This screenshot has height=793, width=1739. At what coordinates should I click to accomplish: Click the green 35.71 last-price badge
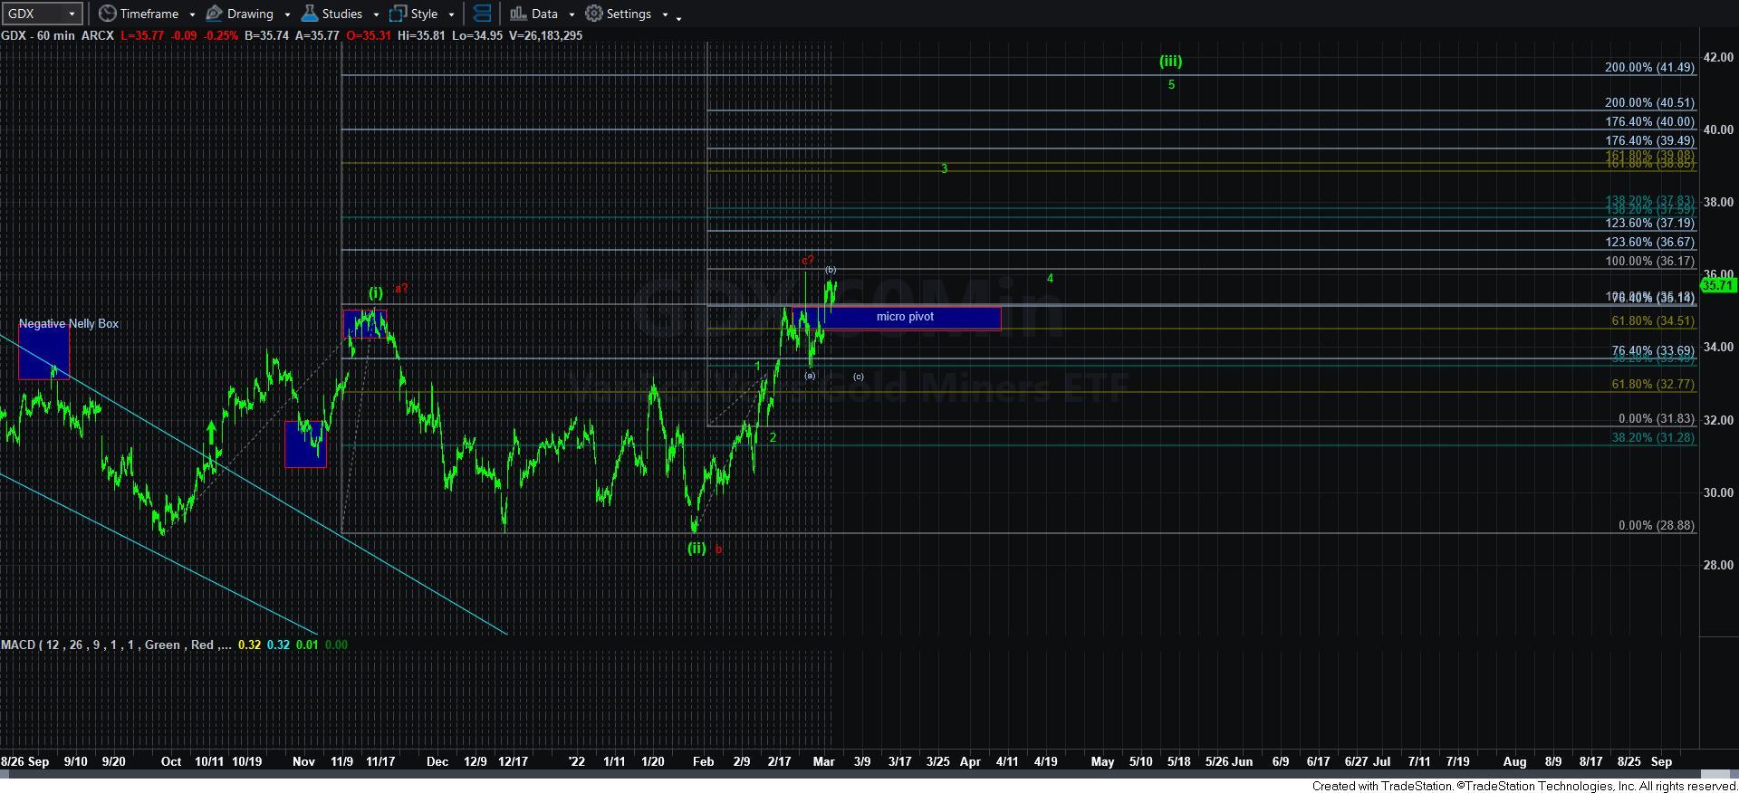[x=1718, y=285]
